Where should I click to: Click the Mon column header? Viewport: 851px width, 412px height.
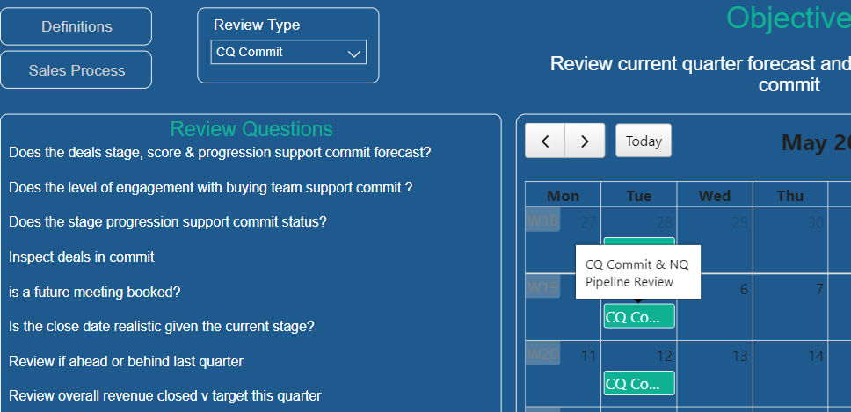coord(564,195)
